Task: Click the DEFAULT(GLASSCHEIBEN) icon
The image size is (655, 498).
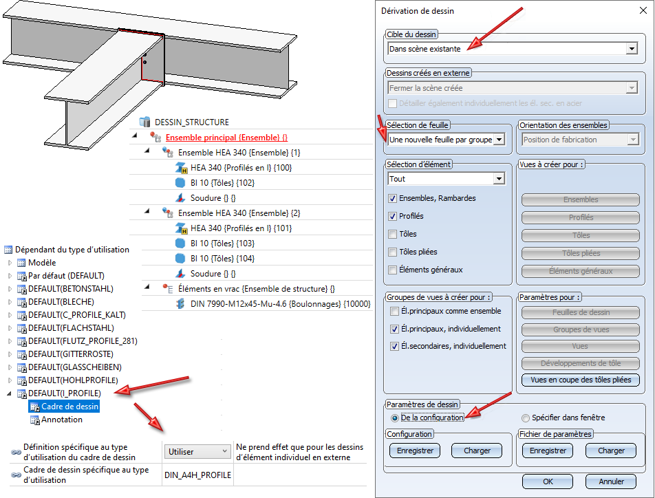Action: [22, 367]
